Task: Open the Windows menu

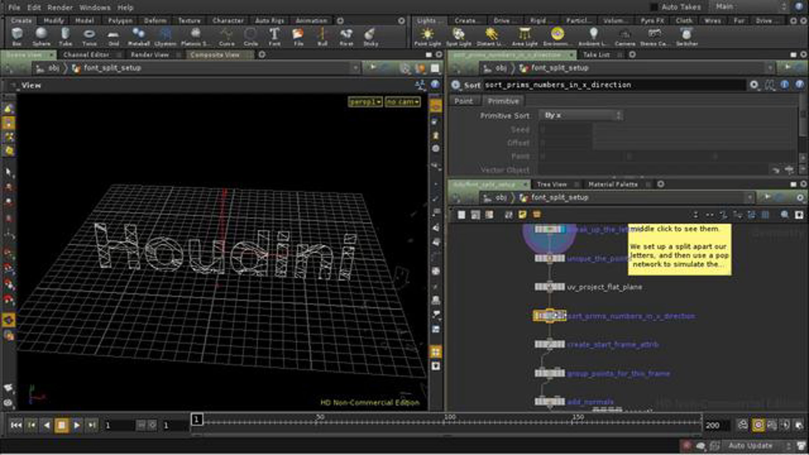Action: [95, 7]
